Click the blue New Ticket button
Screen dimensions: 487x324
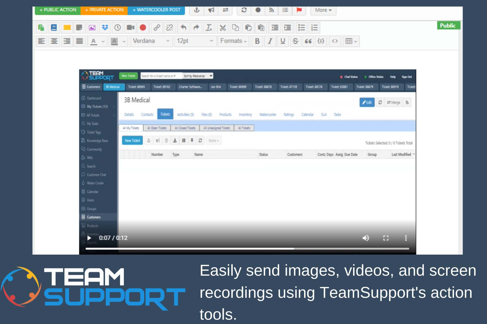(132, 140)
